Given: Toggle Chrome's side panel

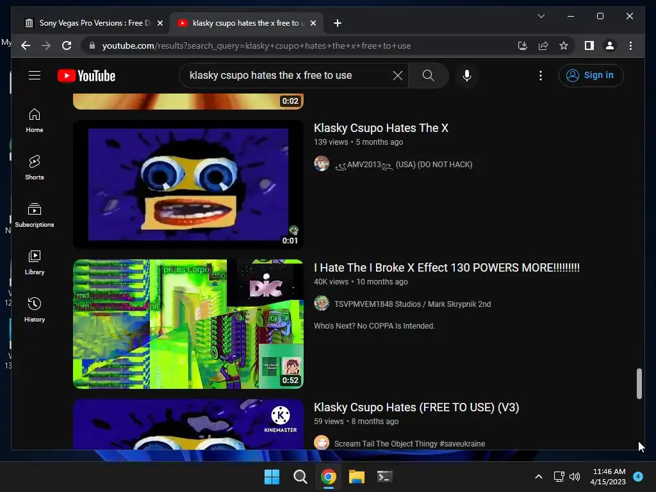Looking at the screenshot, I should click(x=589, y=45).
